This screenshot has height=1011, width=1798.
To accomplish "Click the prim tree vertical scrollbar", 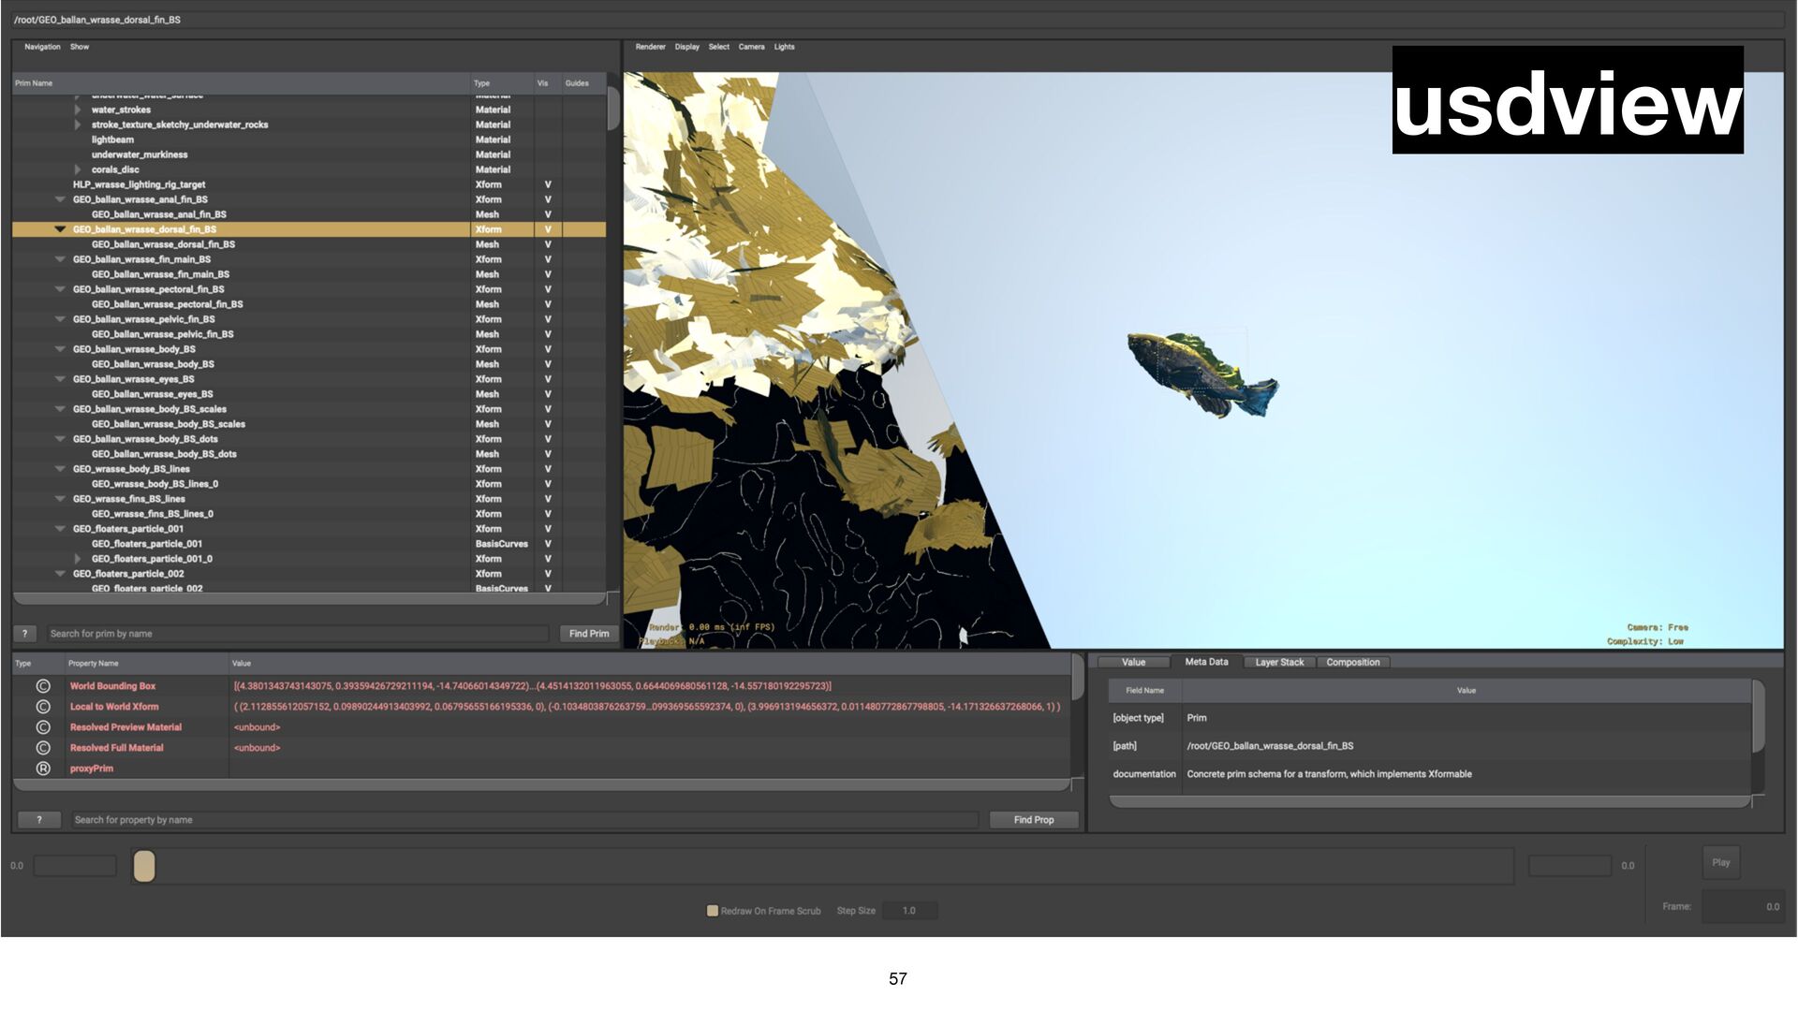I will [x=613, y=110].
